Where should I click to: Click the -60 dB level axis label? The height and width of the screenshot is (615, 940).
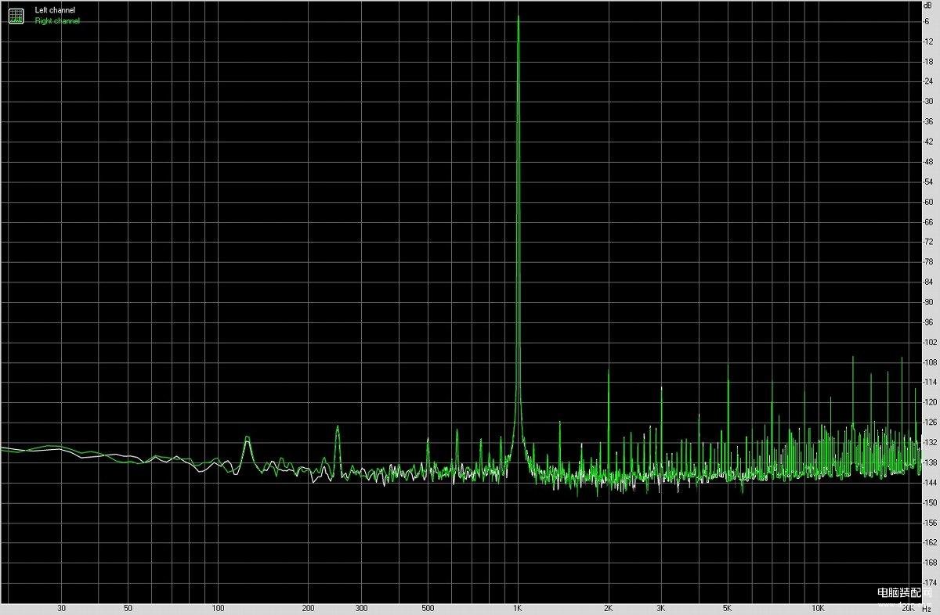(927, 201)
